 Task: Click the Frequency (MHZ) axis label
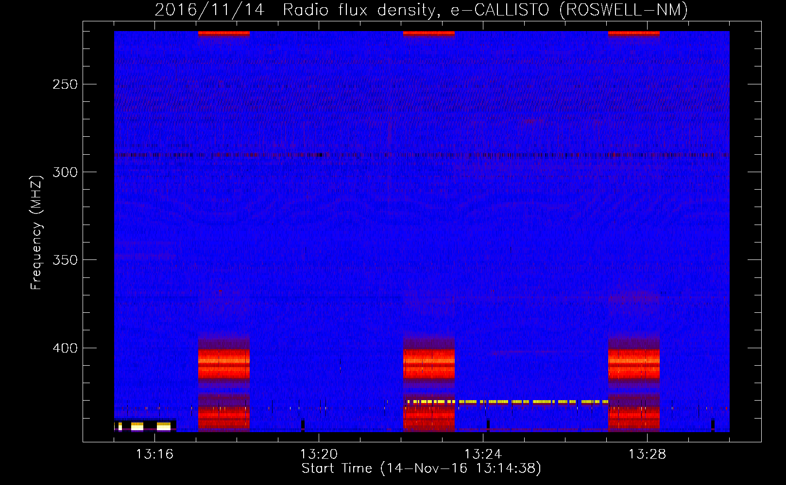36,232
